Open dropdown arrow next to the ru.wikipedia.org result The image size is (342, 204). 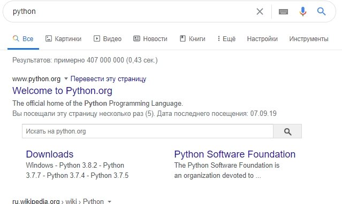click(x=110, y=201)
